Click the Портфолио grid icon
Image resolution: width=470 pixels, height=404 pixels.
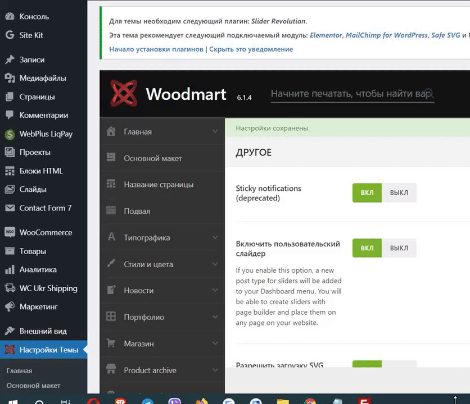tap(111, 316)
